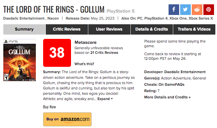This screenshot has width=217, height=128.
Task: Share on Facebook icon
Action: pos(174,10)
